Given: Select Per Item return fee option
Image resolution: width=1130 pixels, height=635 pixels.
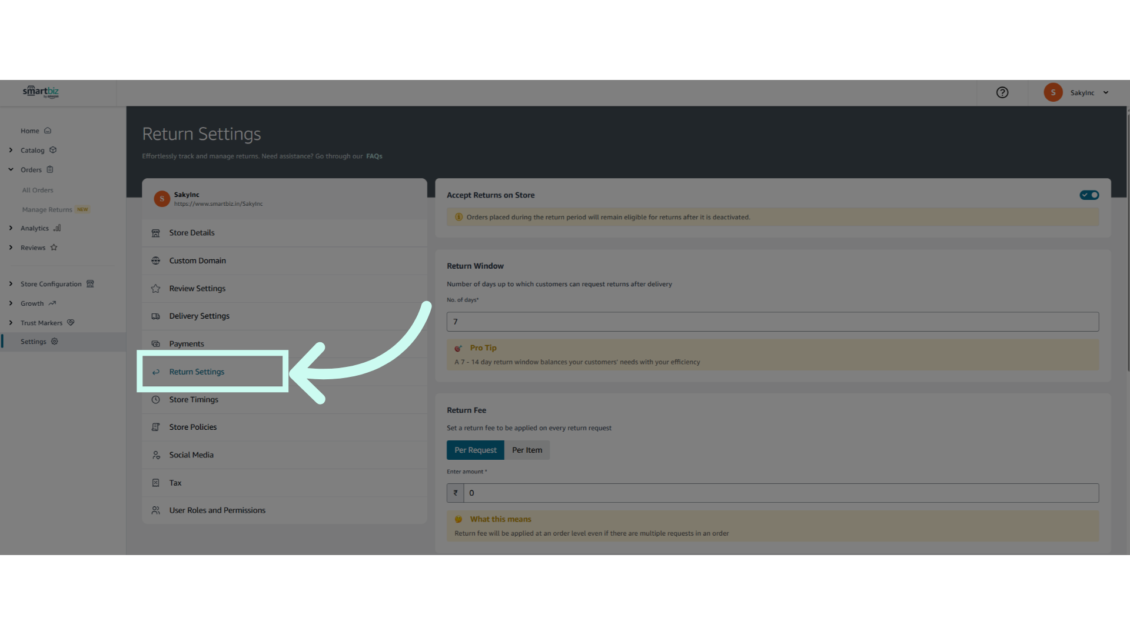Looking at the screenshot, I should tap(527, 450).
